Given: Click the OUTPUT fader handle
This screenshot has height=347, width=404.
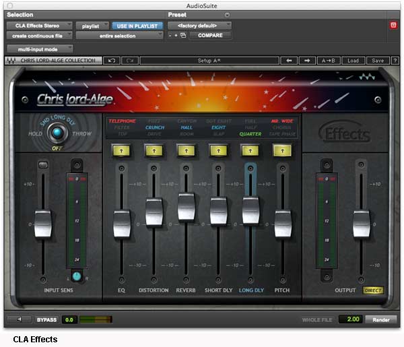Looking at the screenshot, I should 361,224.
